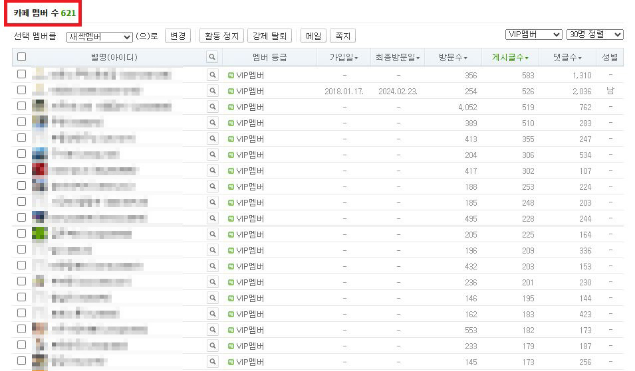Open the 30명 정렬 page-size dropdown
Screen dimensions: 635x371
594,35
